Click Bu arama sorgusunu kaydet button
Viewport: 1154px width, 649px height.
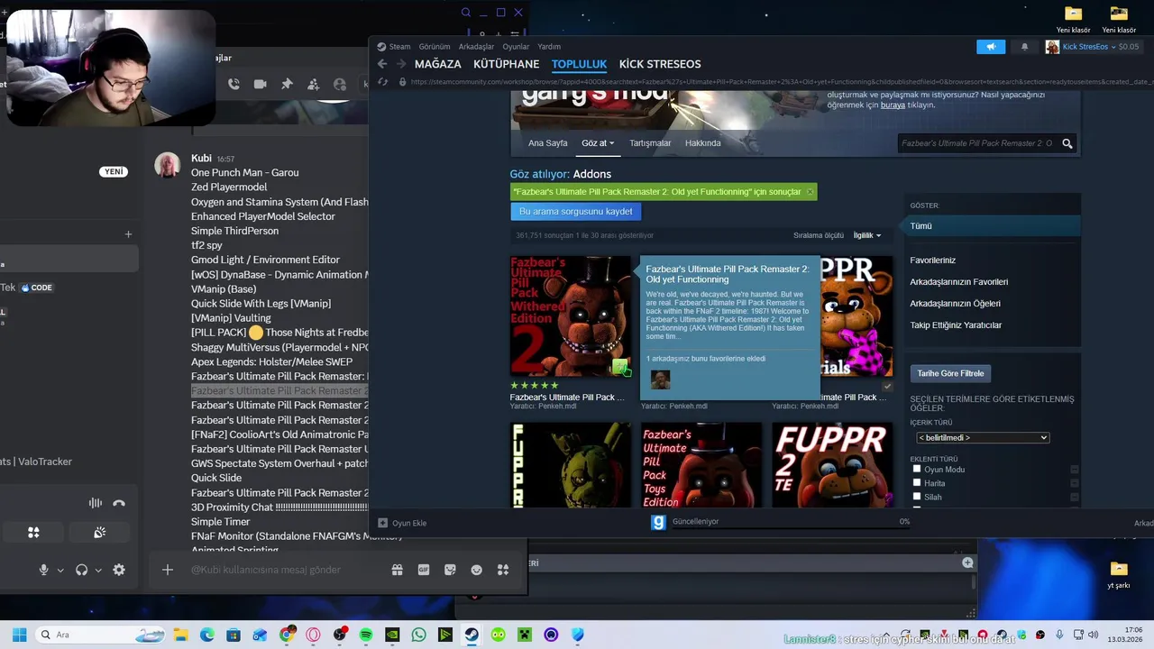[x=575, y=212]
